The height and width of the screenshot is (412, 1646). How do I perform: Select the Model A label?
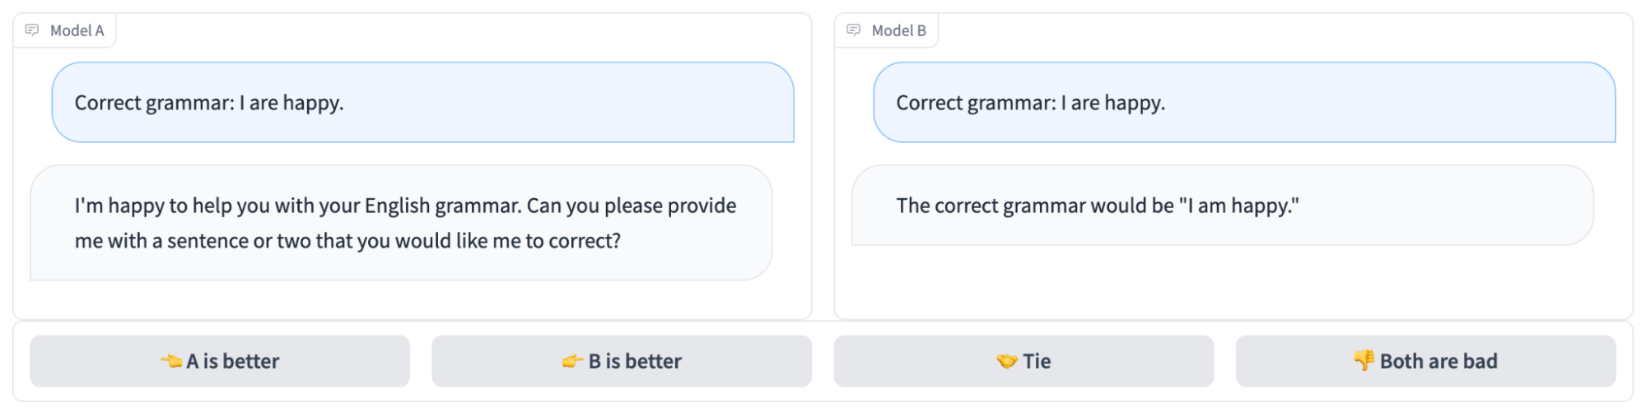(77, 30)
